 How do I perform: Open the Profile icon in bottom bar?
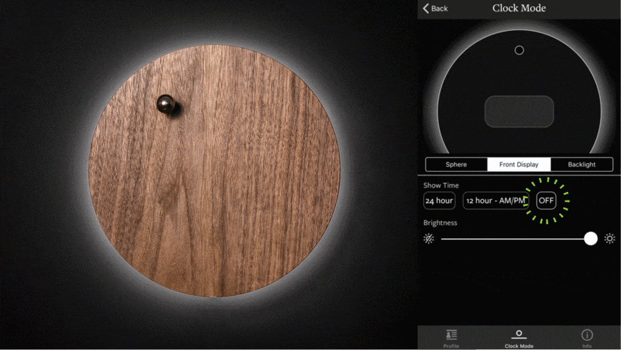point(451,335)
